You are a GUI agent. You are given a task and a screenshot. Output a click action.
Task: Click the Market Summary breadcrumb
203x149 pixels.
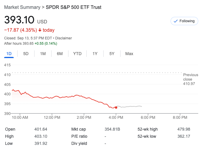(22, 7)
